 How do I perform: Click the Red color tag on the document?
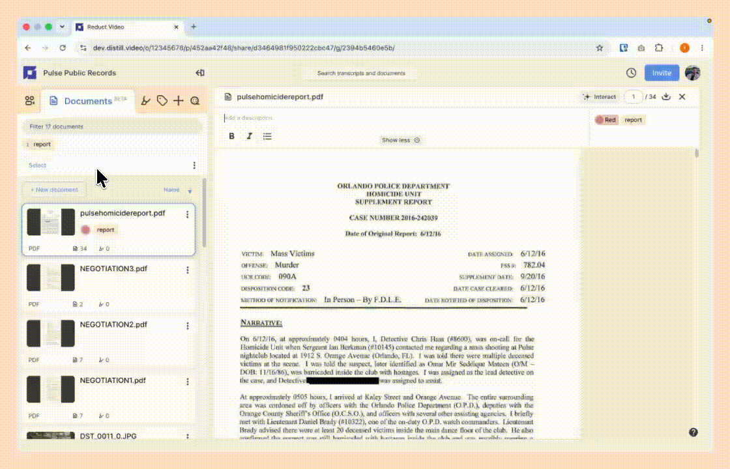[606, 120]
